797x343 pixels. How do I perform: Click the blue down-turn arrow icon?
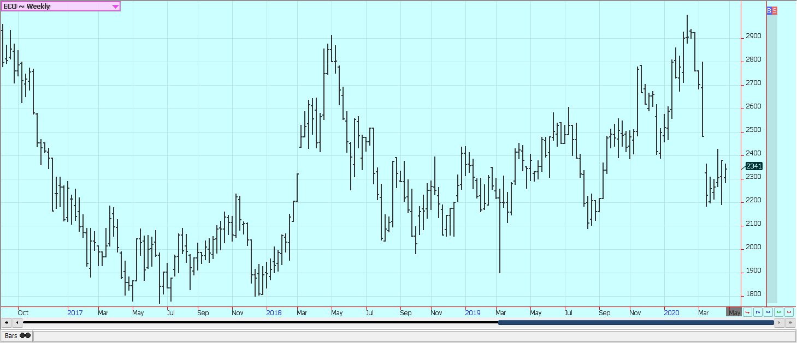pos(758,312)
